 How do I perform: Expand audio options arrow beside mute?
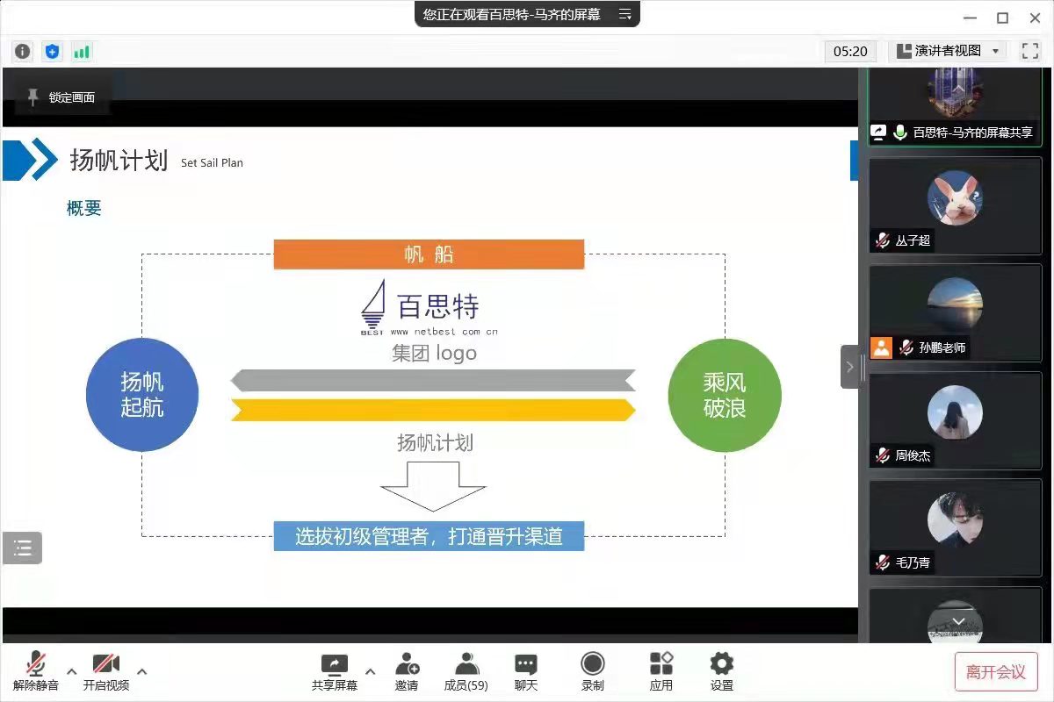pyautogui.click(x=72, y=672)
